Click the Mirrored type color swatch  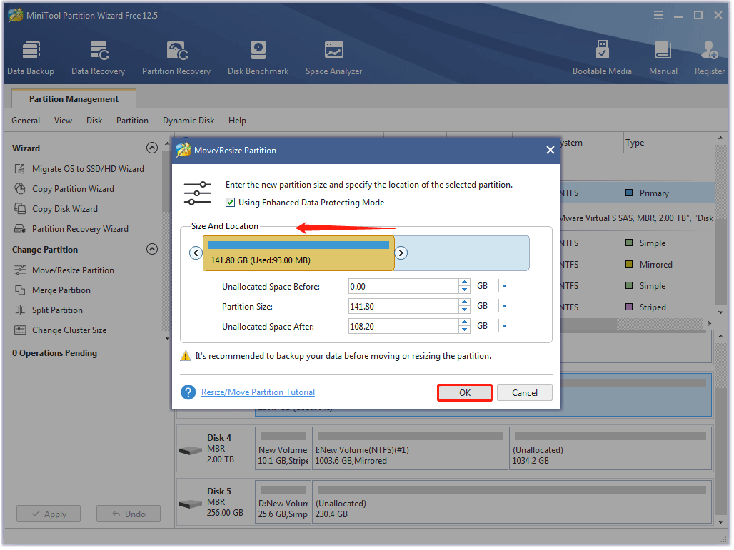point(629,264)
